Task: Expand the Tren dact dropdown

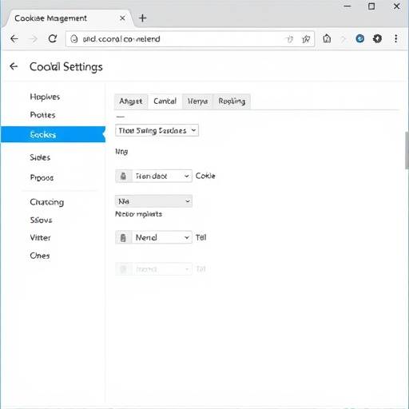Action: (x=162, y=176)
